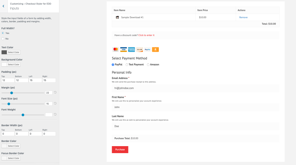This screenshot has height=165, width=296.
Task: Choose PayPal payment method
Action: pos(113,65)
